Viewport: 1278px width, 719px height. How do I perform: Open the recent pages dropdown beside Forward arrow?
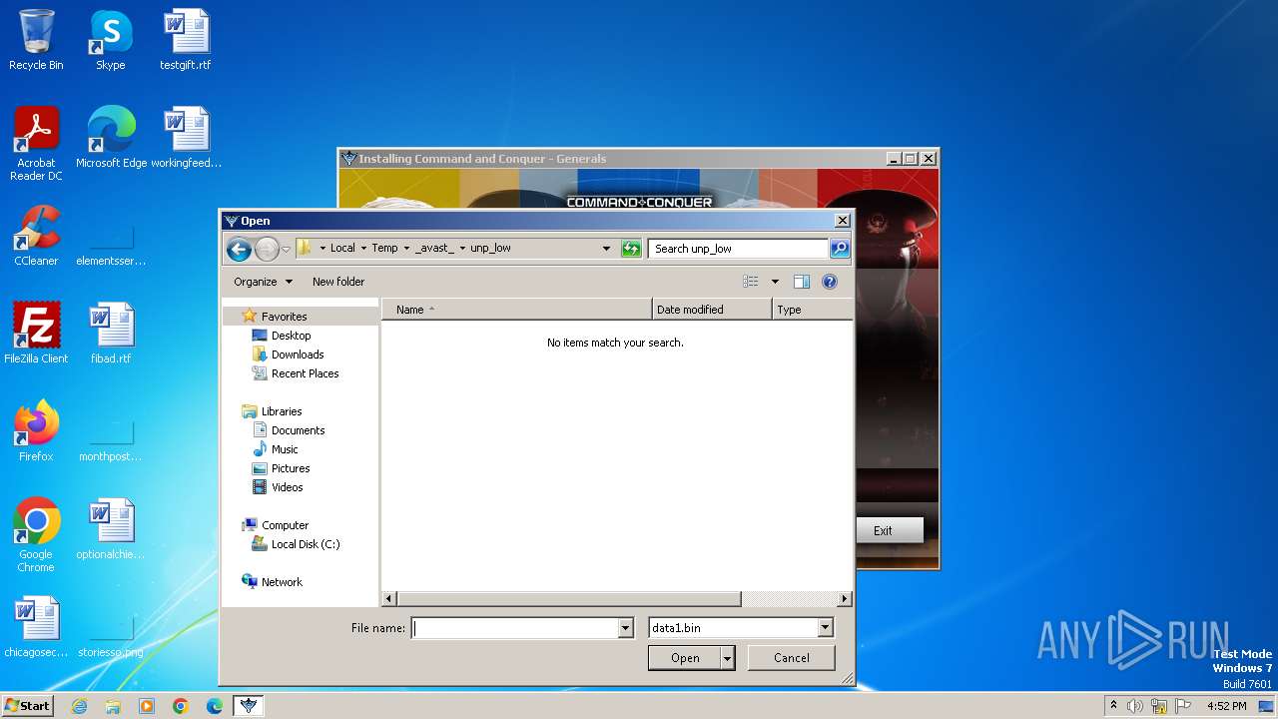pos(286,249)
